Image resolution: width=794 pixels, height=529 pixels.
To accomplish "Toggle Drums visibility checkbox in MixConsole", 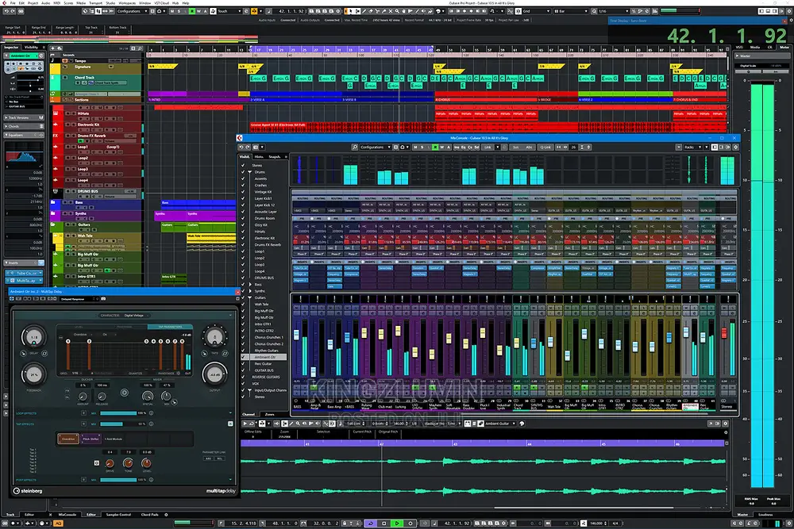I will coord(243,172).
